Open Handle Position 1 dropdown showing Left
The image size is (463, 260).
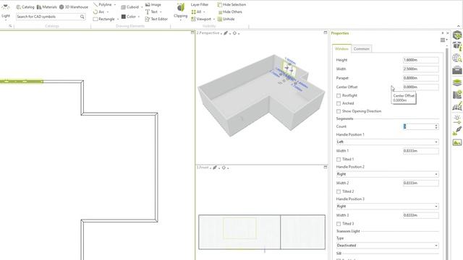[x=388, y=142]
